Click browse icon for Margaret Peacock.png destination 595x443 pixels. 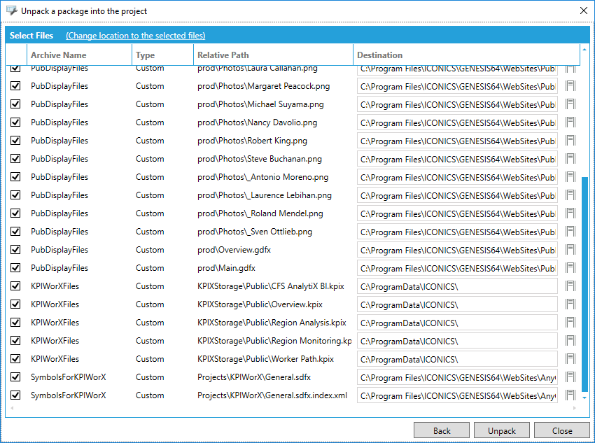[570, 86]
